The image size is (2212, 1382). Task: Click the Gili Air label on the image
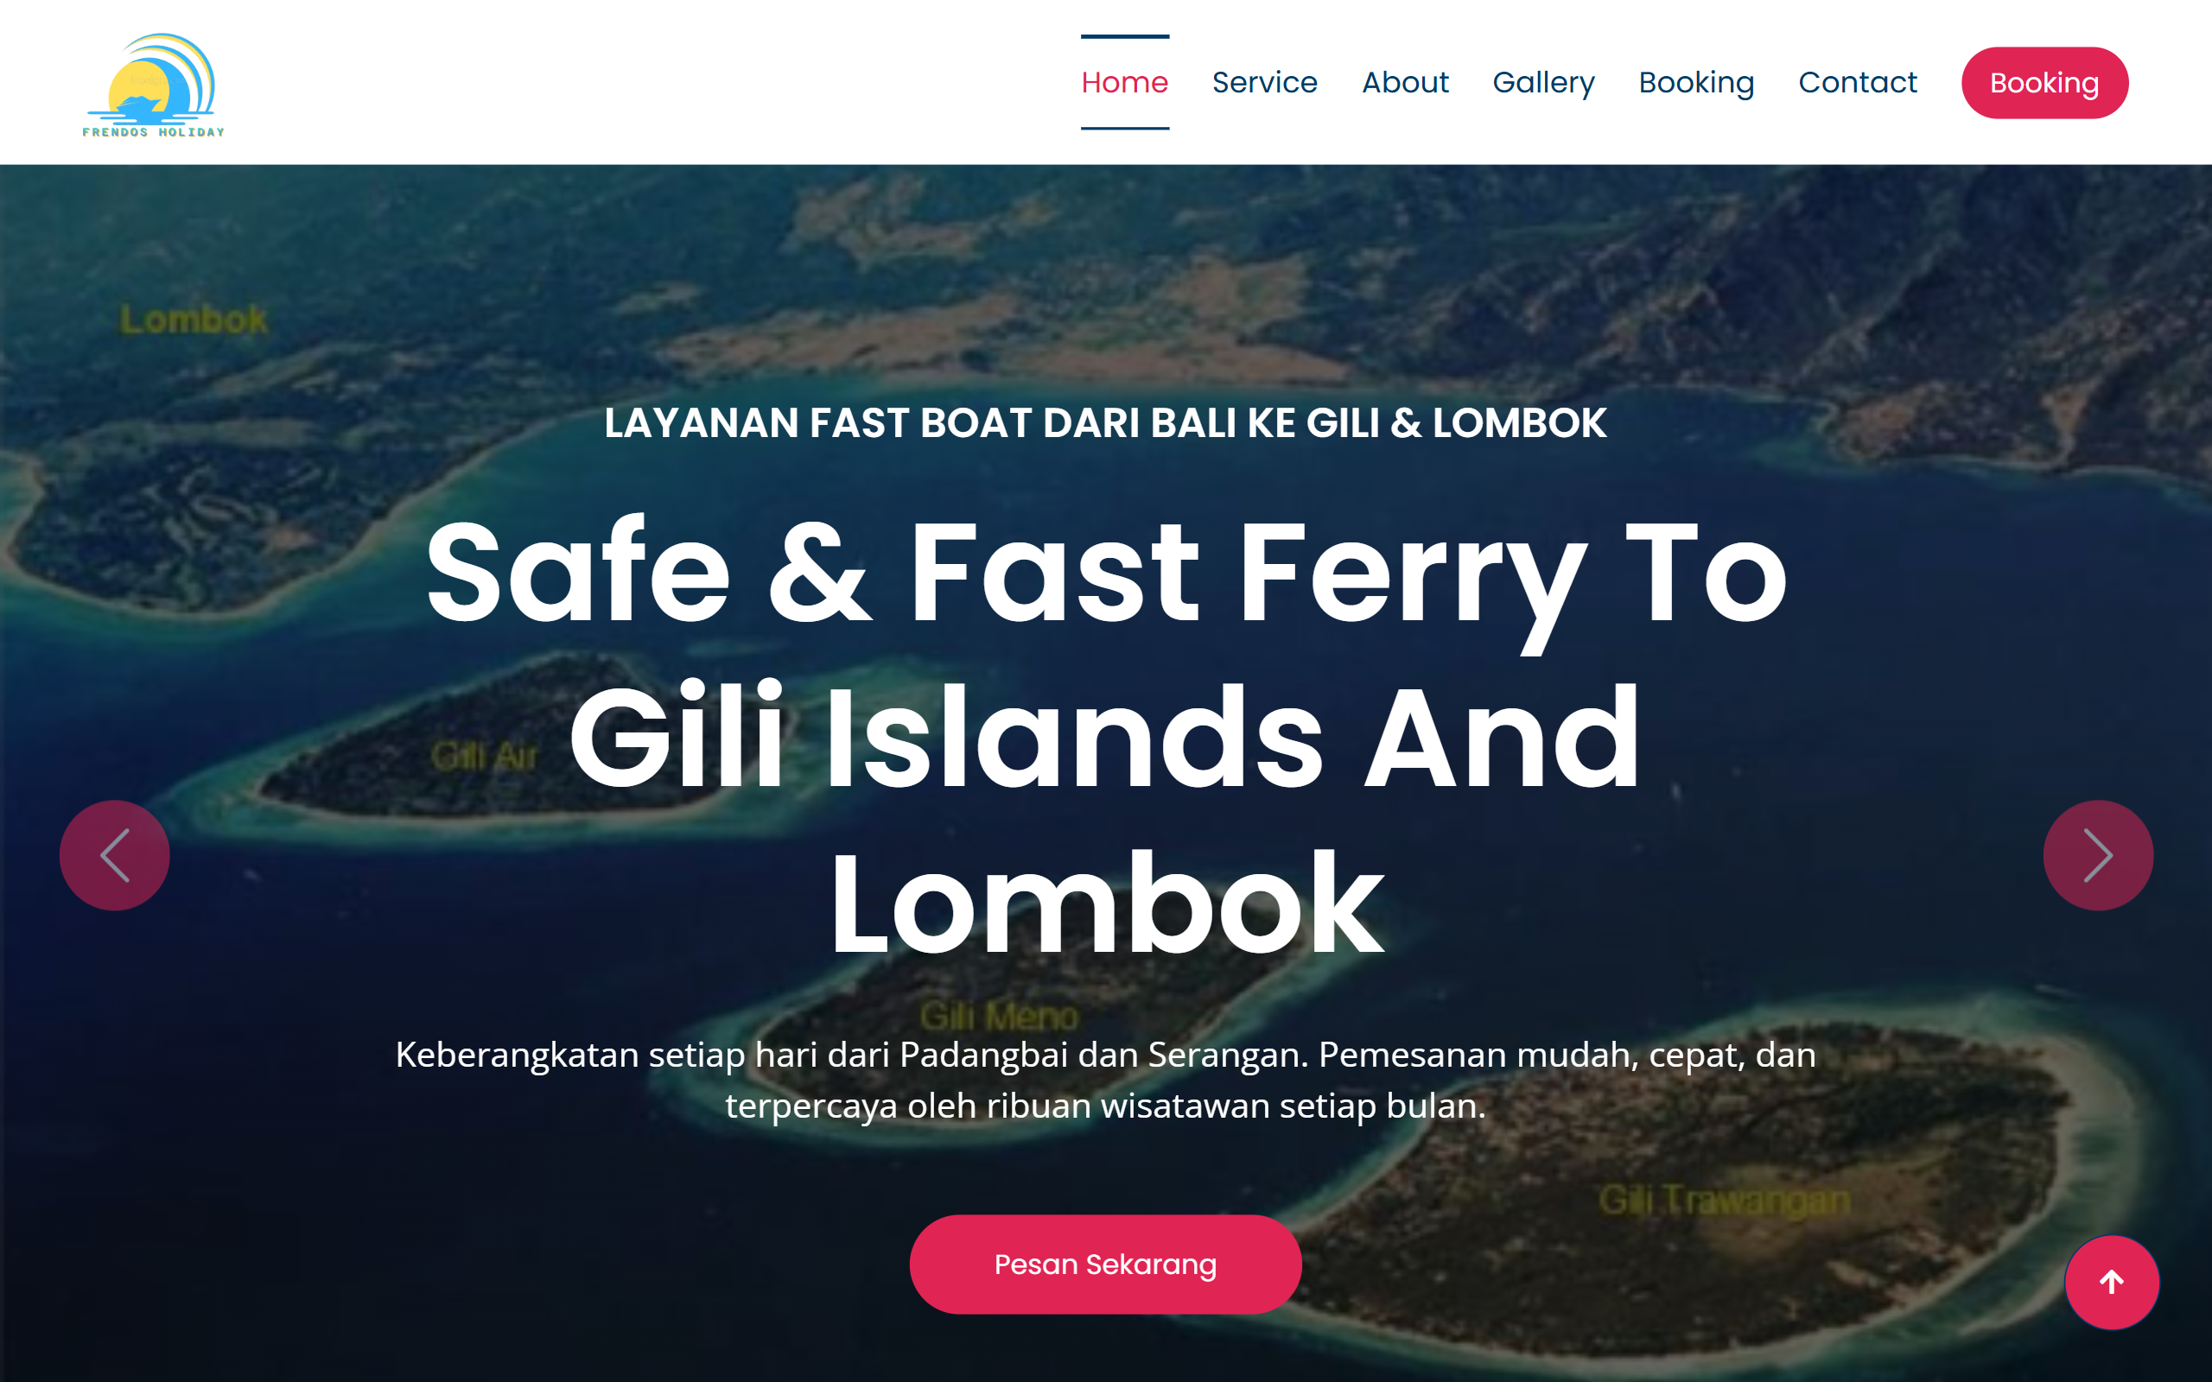coord(484,756)
